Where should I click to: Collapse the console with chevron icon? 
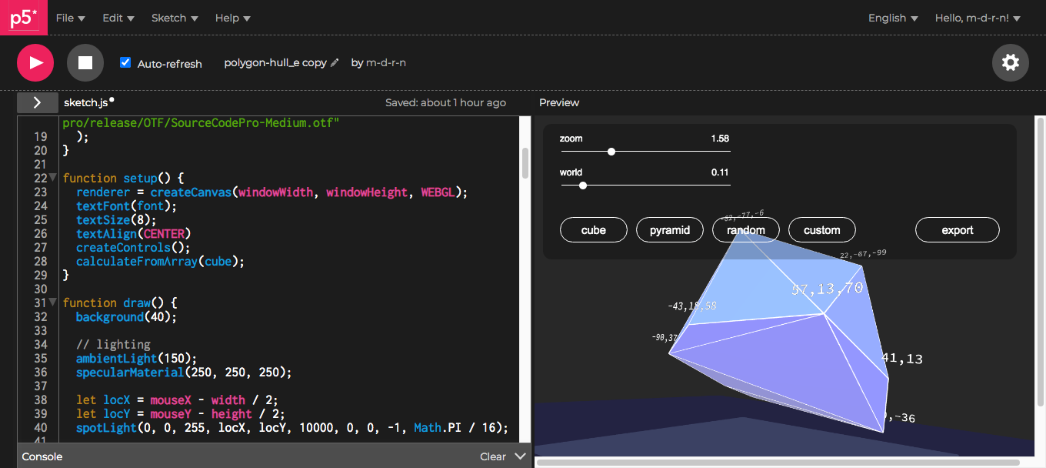tap(521, 456)
